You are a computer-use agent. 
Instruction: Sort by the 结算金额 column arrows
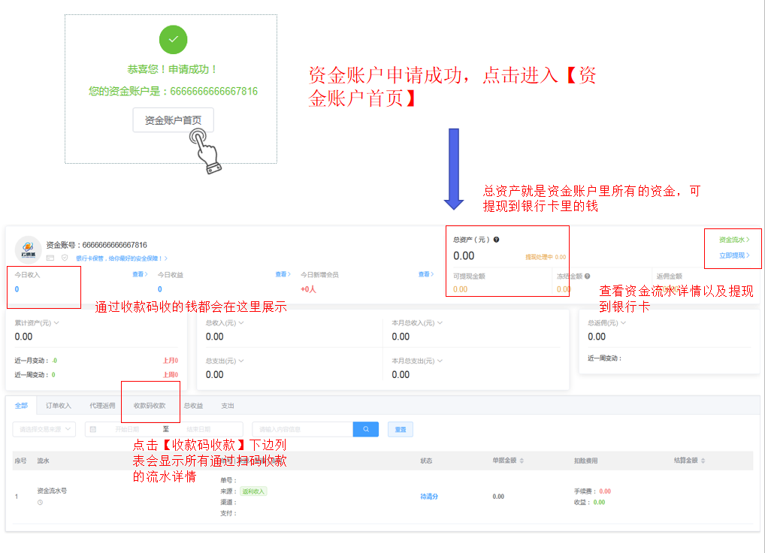pyautogui.click(x=703, y=461)
